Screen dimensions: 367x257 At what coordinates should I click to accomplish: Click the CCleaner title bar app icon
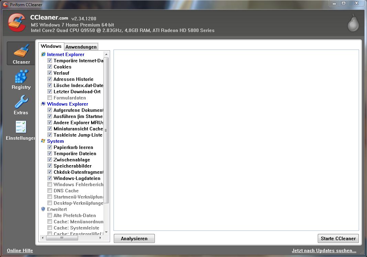(x=6, y=4)
